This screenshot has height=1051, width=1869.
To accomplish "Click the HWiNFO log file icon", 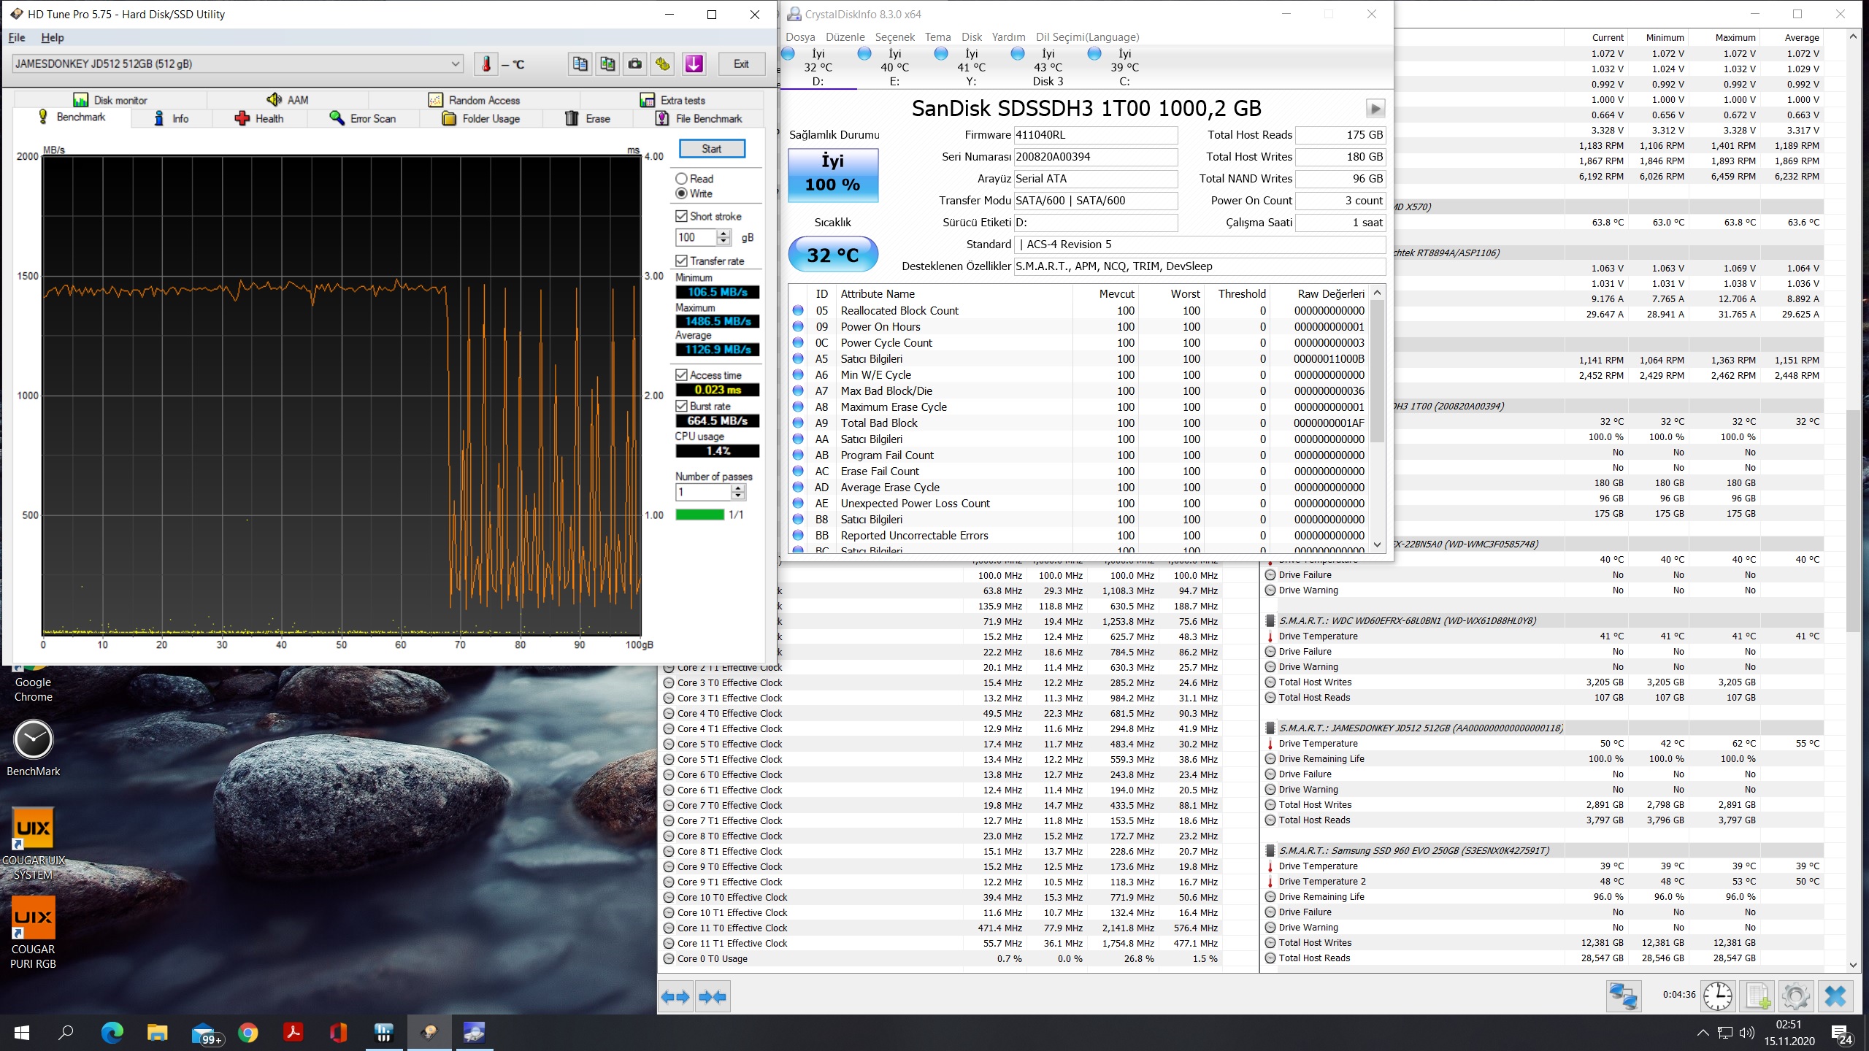I will pyautogui.click(x=1757, y=996).
